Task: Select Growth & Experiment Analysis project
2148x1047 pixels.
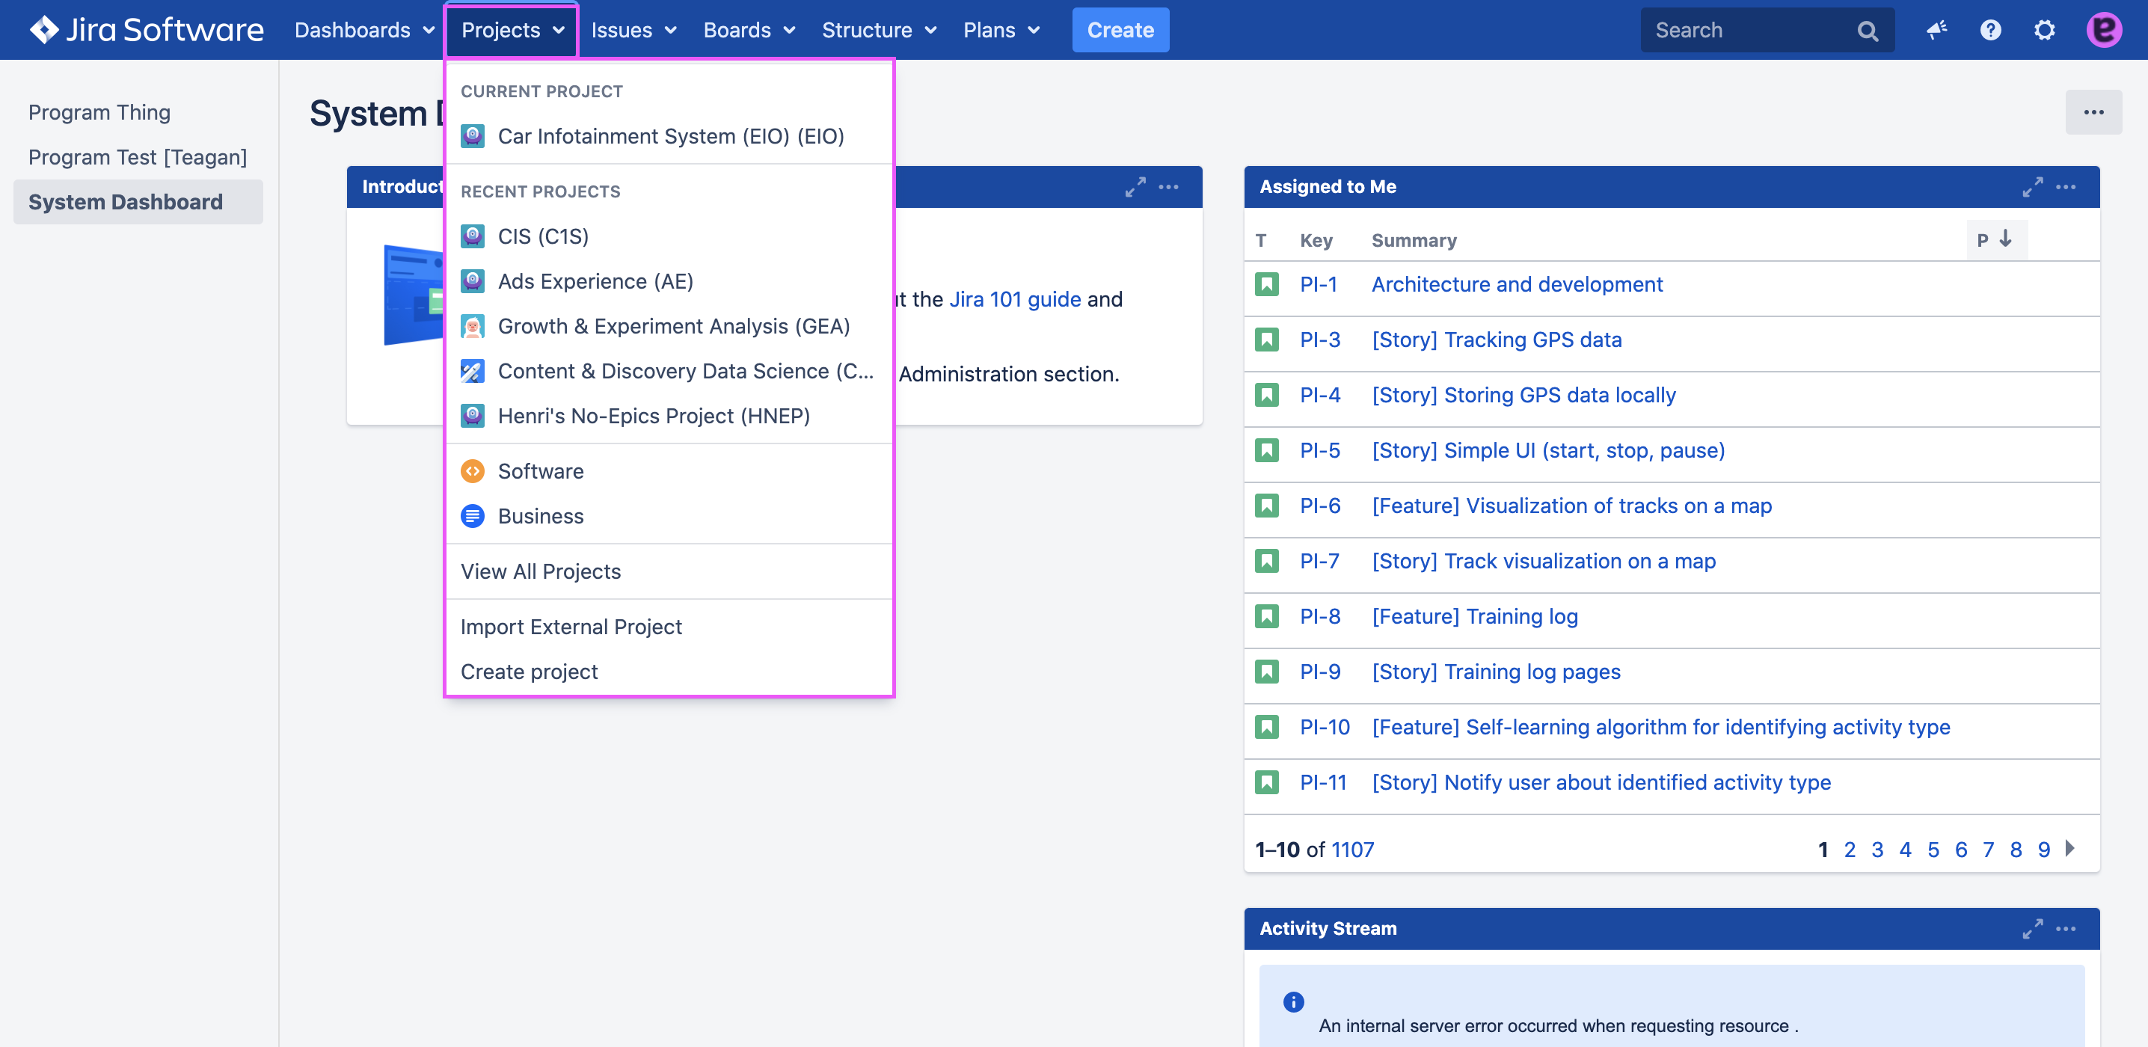Action: [x=674, y=326]
